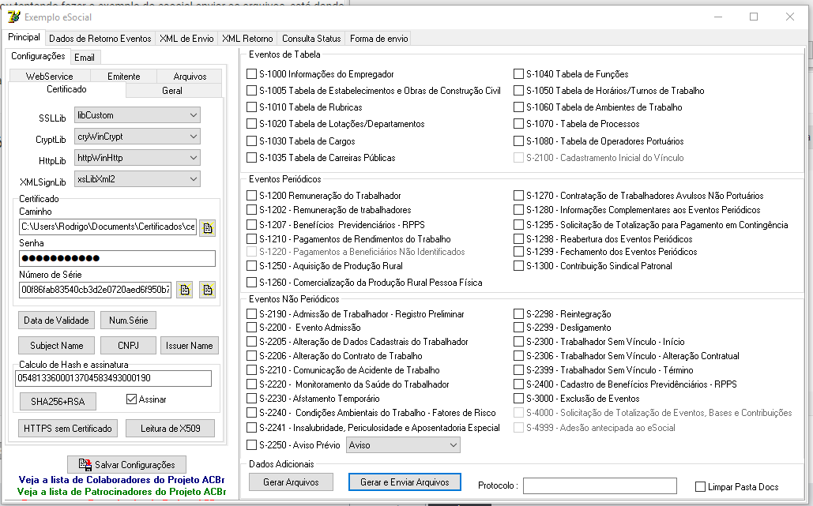Save settings with Salvar Configurações

pyautogui.click(x=127, y=465)
